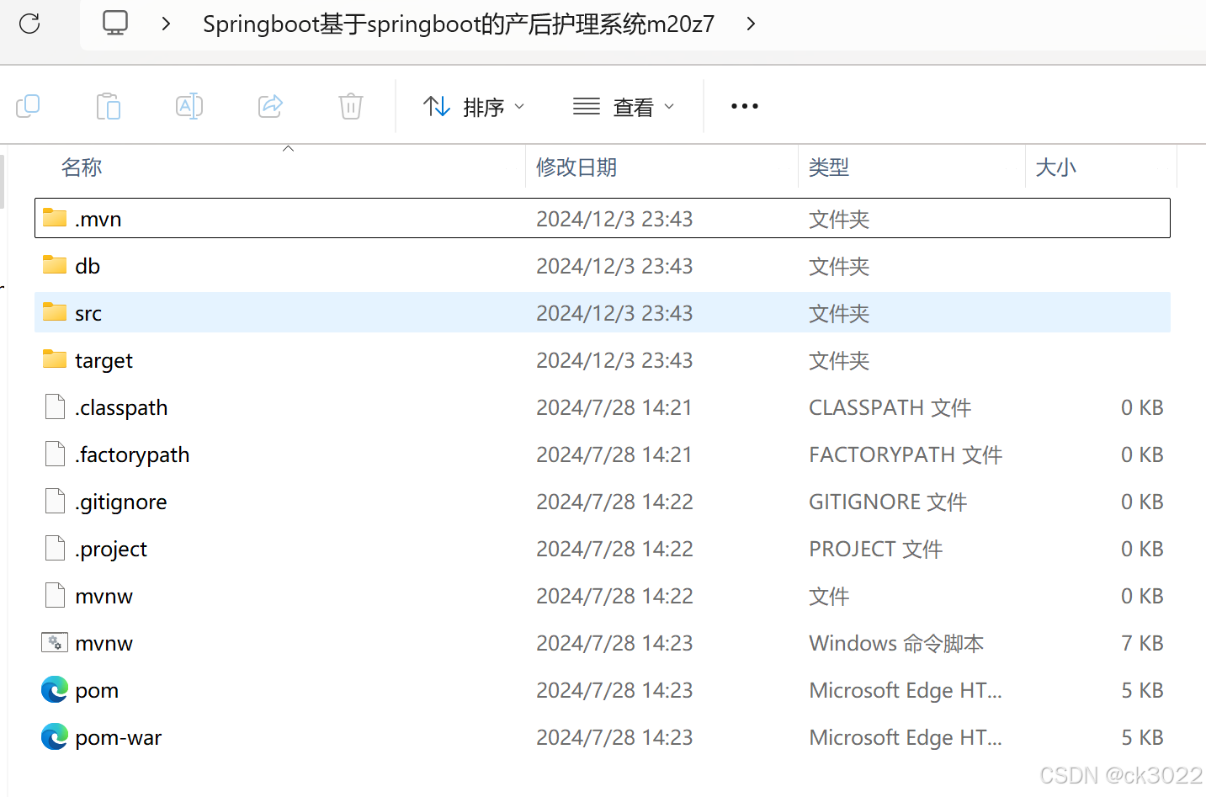Screen dimensions: 1206x797
Task: Click the .mvn row's modified date
Action: point(614,219)
